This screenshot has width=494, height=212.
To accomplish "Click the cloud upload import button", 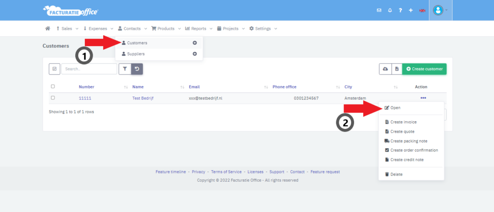I will [385, 69].
